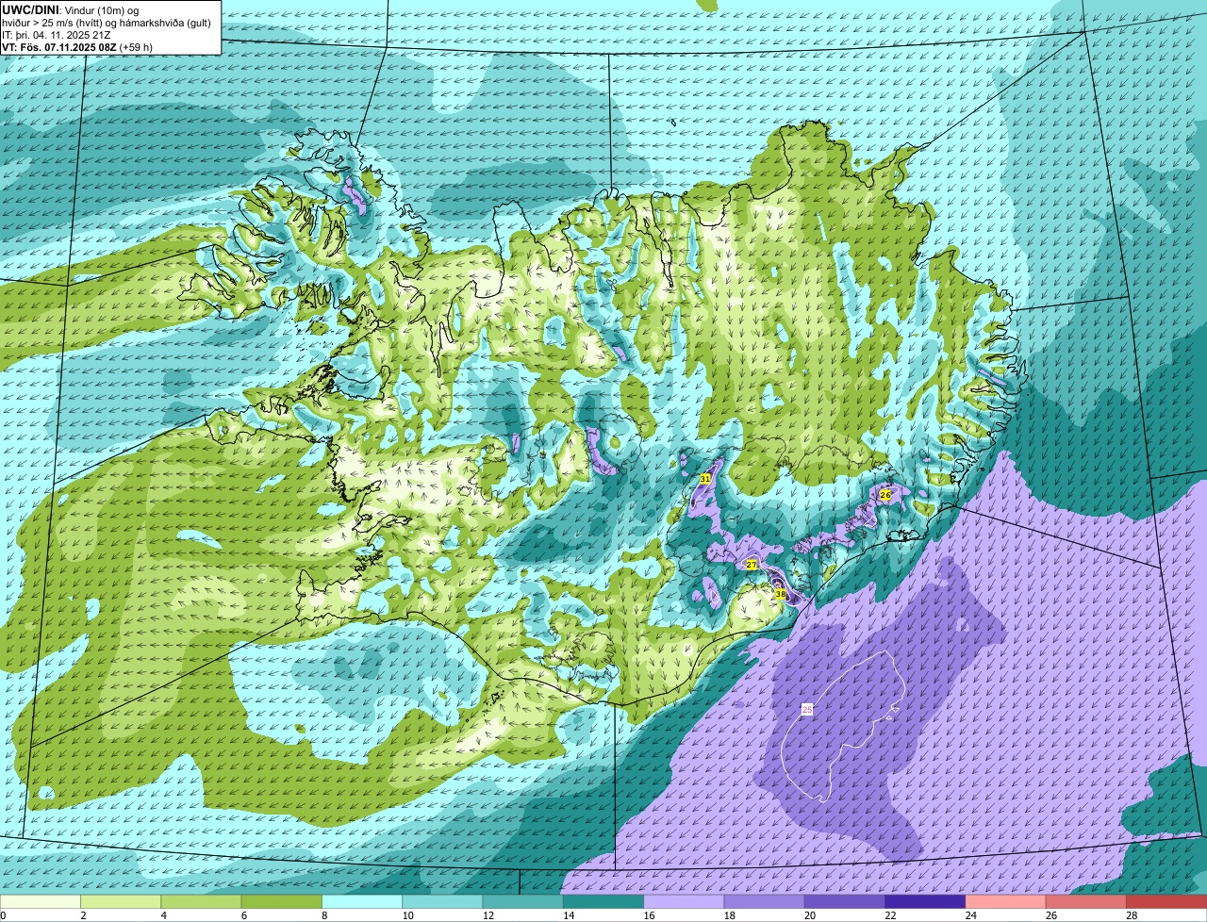Click the legend scale number 4
This screenshot has height=922, width=1207.
(x=163, y=915)
